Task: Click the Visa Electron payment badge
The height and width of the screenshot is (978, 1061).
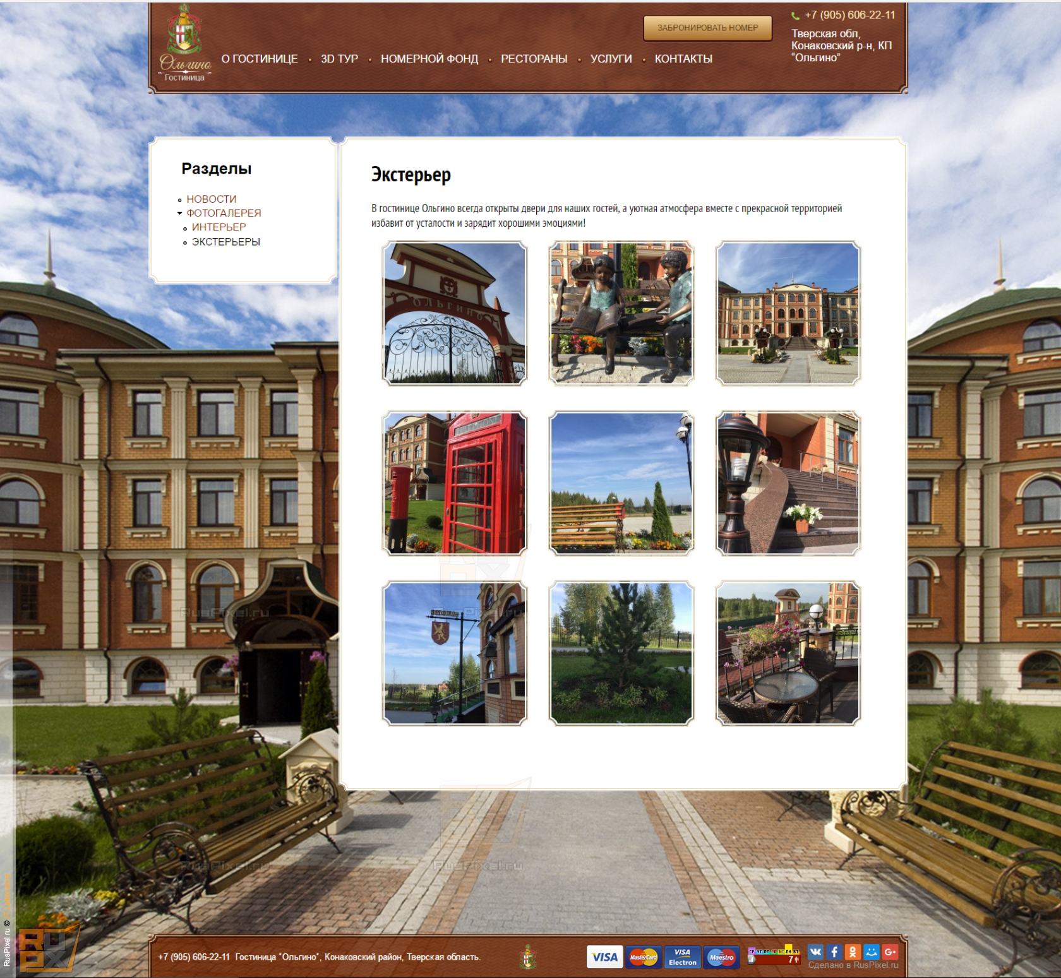Action: coord(683,957)
